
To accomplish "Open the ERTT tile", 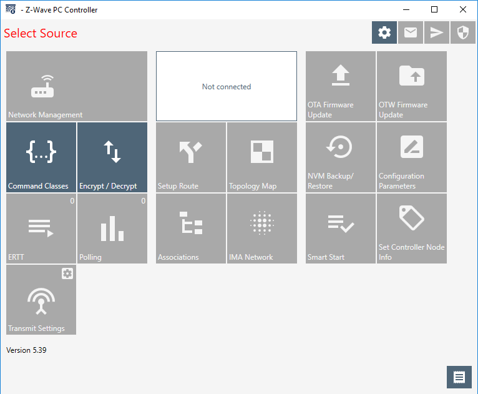I will pyautogui.click(x=41, y=229).
